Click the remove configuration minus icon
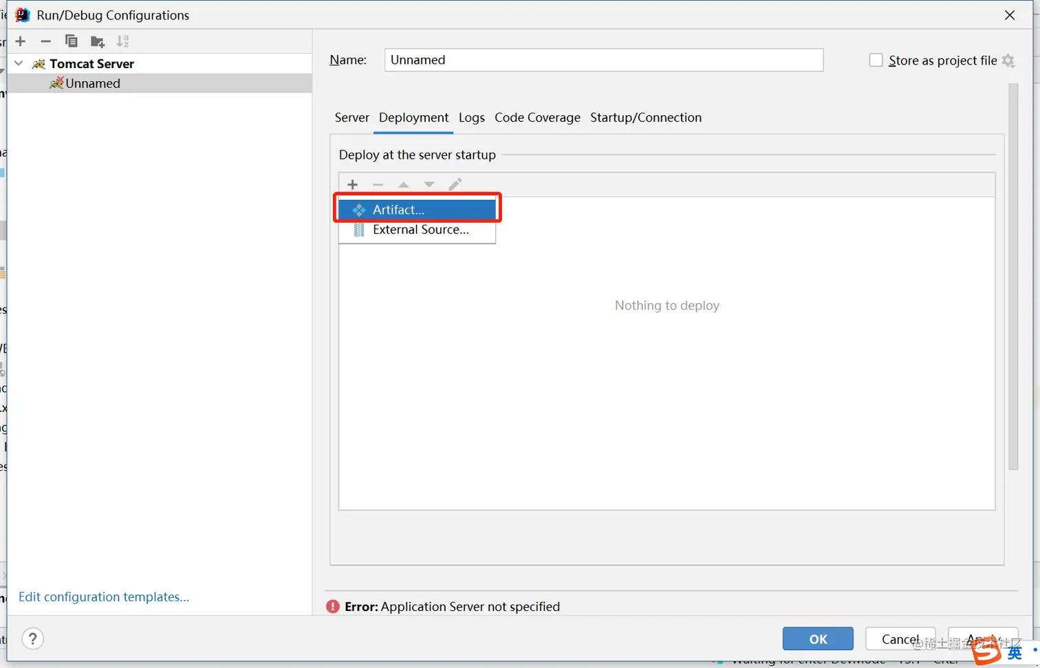Image resolution: width=1040 pixels, height=668 pixels. (x=46, y=41)
